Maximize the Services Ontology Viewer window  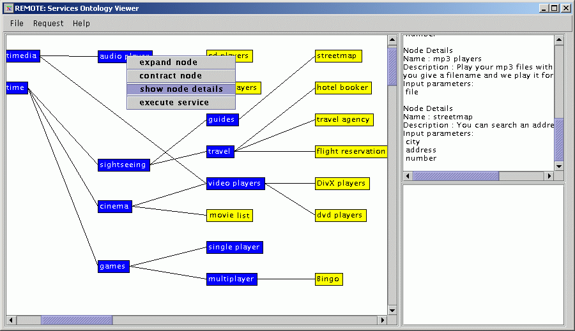(555, 8)
